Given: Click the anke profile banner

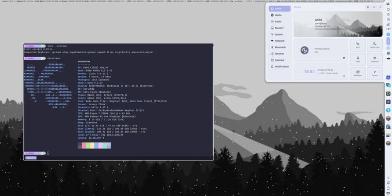Looking at the screenshot, I should tap(338, 24).
